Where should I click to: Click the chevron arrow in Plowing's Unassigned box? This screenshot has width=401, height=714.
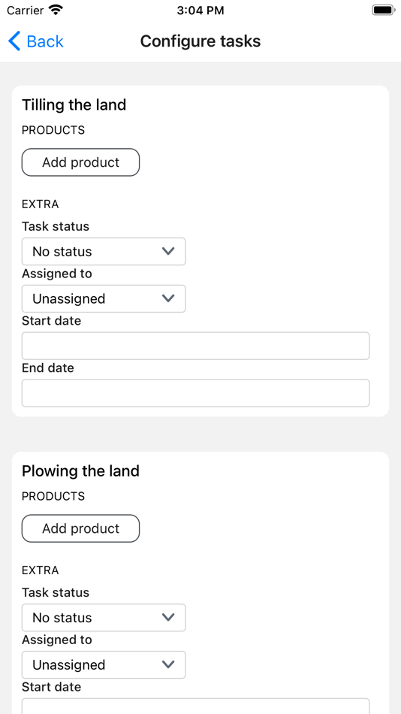pyautogui.click(x=168, y=665)
